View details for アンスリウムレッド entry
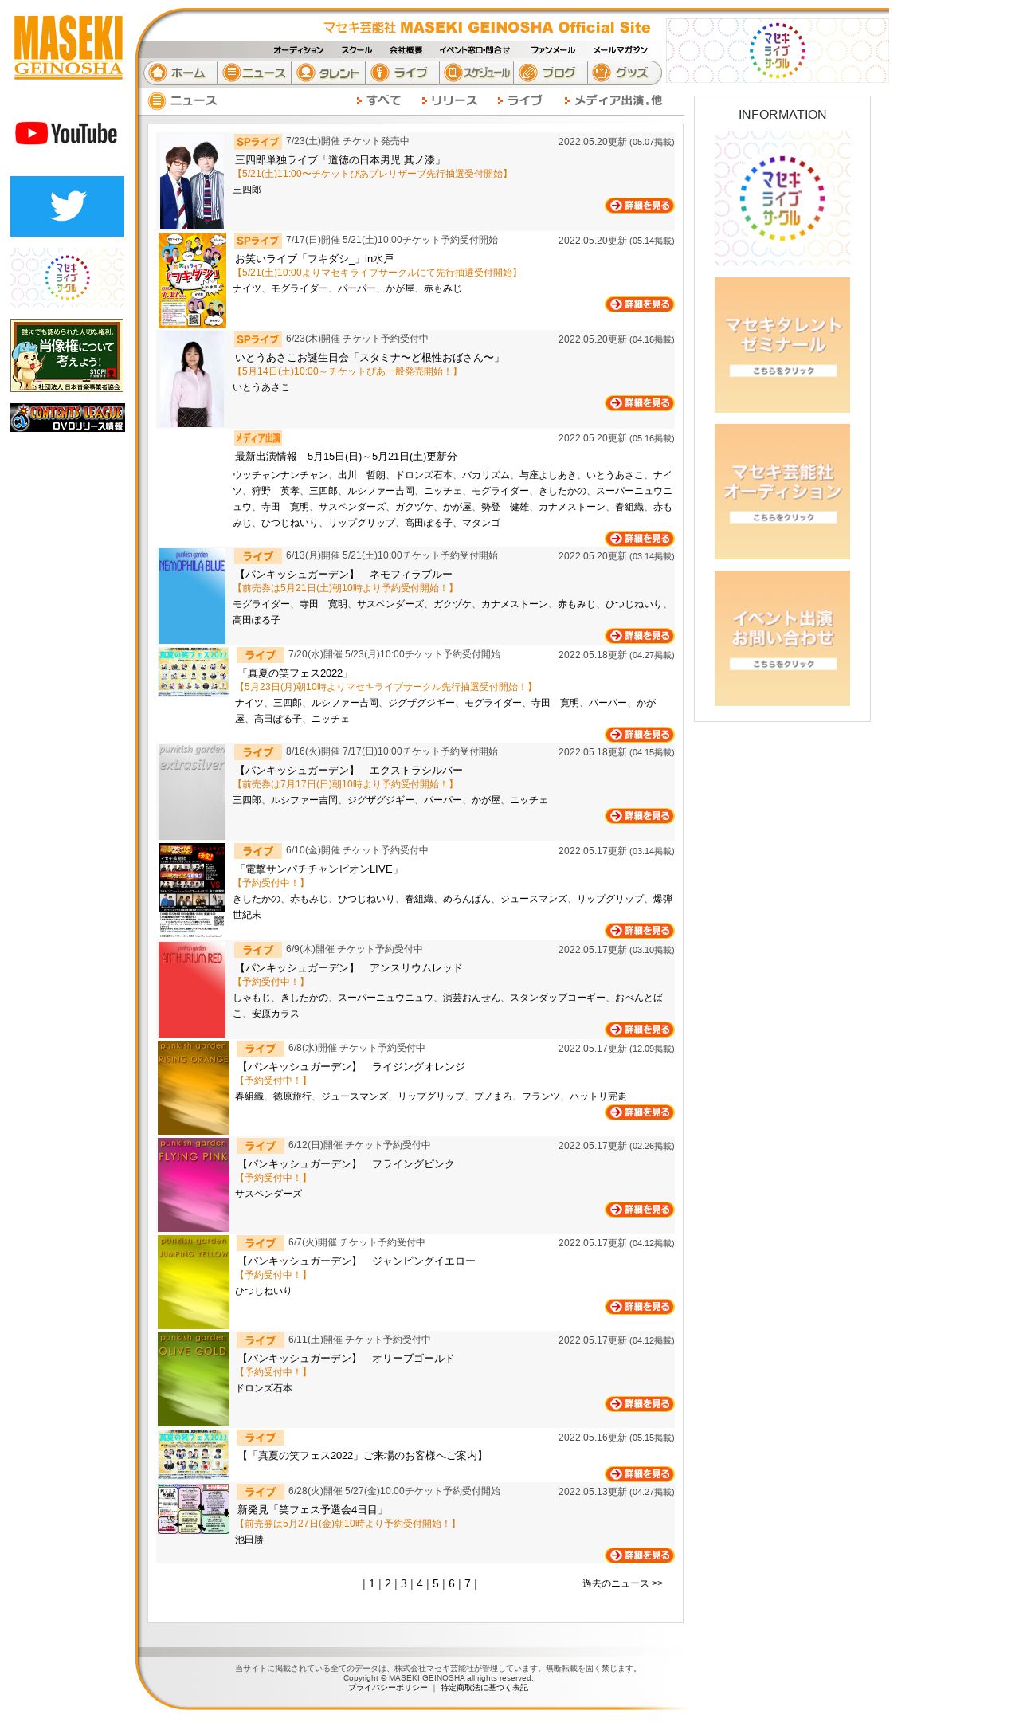This screenshot has height=1726, width=1023. coord(640,1030)
